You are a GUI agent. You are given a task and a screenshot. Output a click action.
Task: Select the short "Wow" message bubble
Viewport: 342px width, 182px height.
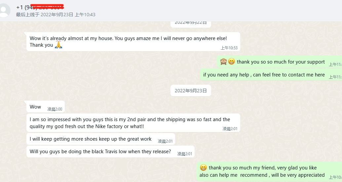pyautogui.click(x=35, y=107)
